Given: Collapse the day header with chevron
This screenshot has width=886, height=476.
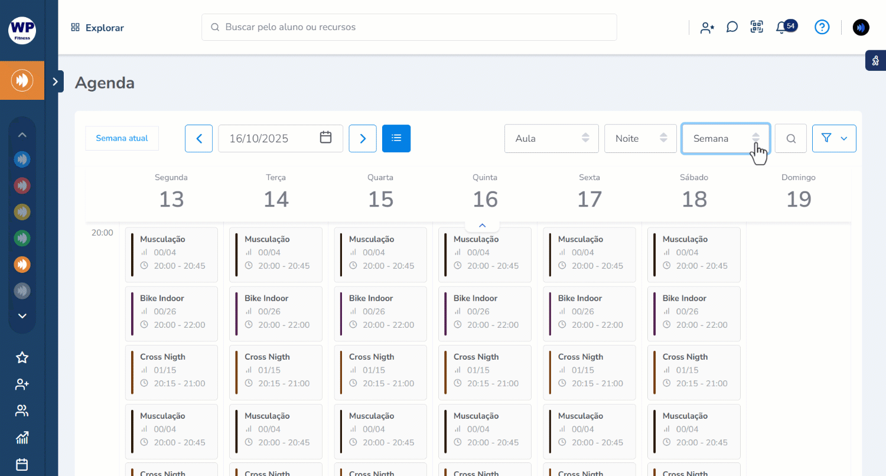Looking at the screenshot, I should 482,226.
